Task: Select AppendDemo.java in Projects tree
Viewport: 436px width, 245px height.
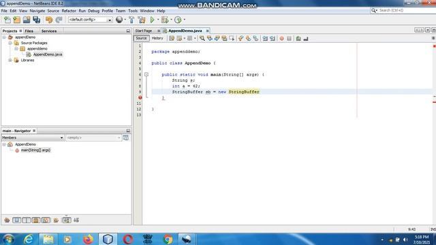Action: click(48, 54)
